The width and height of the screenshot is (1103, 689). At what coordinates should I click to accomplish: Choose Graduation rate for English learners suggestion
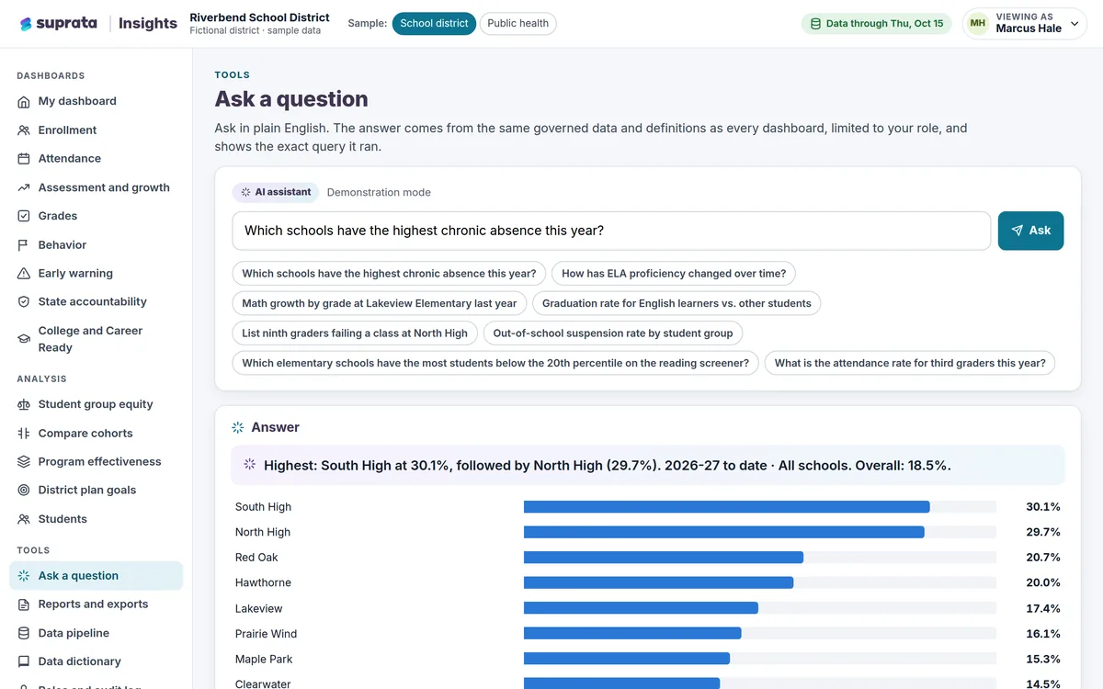pos(677,303)
